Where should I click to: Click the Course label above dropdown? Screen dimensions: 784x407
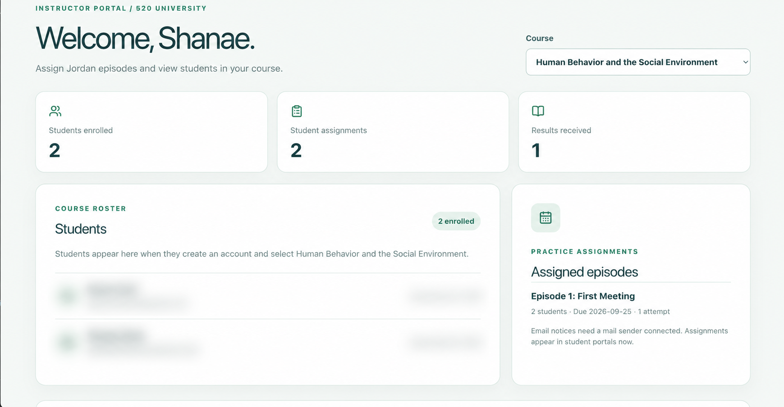540,38
